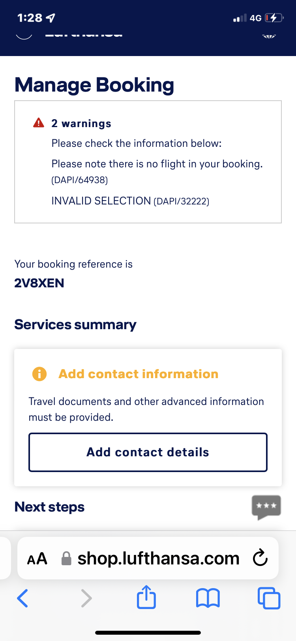
Task: Tap the forward navigation arrow
Action: [86, 598]
